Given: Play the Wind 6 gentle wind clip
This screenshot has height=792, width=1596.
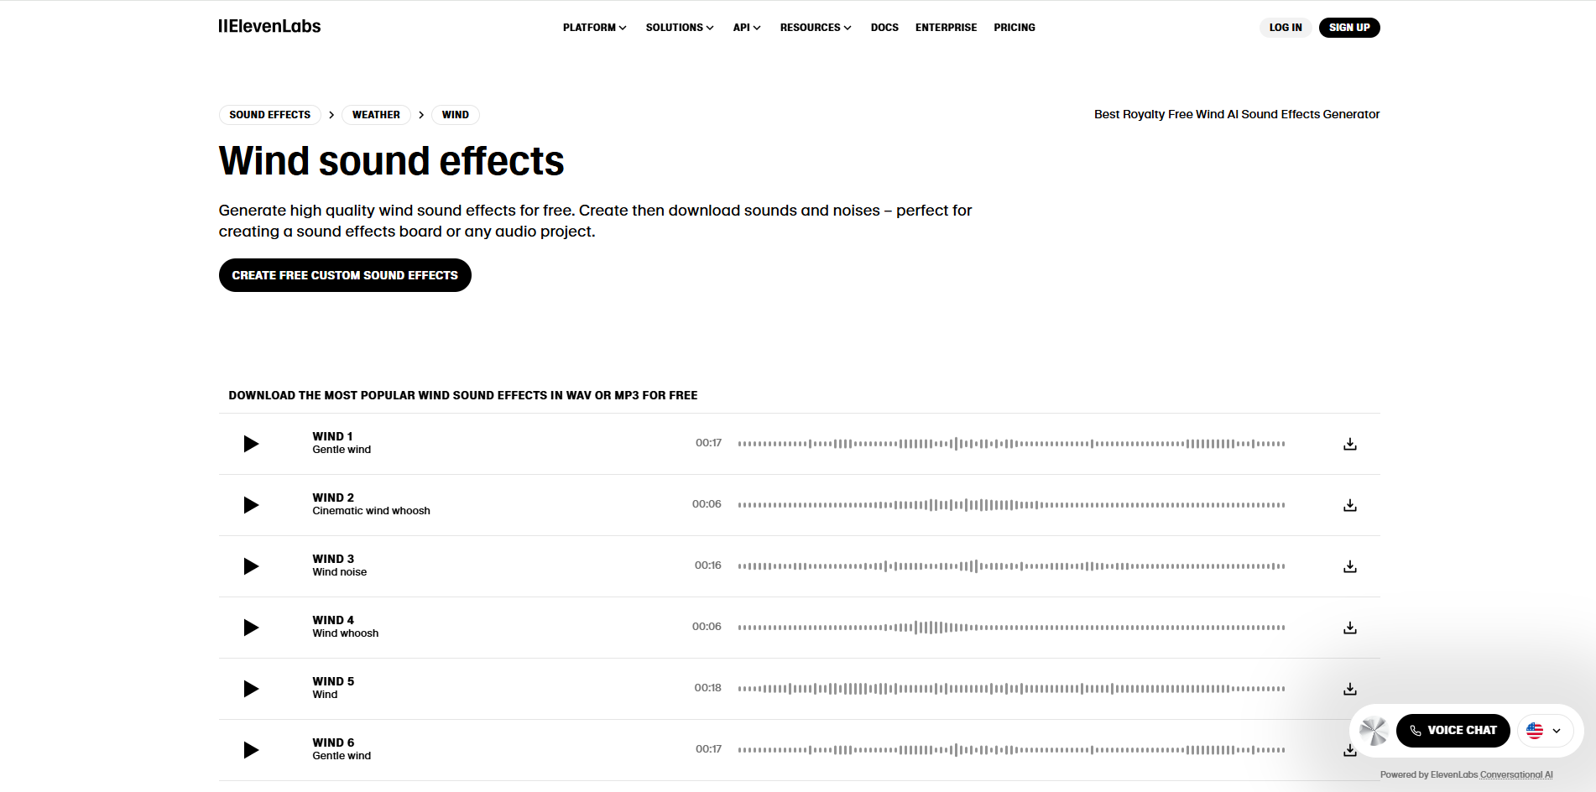Looking at the screenshot, I should (x=250, y=749).
